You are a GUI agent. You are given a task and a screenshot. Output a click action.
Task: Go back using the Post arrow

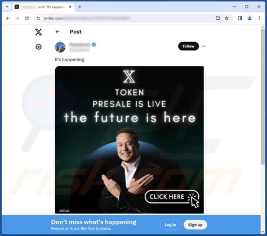57,32
